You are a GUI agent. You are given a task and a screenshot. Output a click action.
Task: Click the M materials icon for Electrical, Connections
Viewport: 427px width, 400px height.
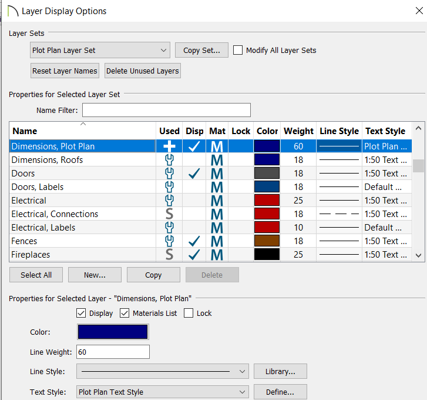[217, 214]
